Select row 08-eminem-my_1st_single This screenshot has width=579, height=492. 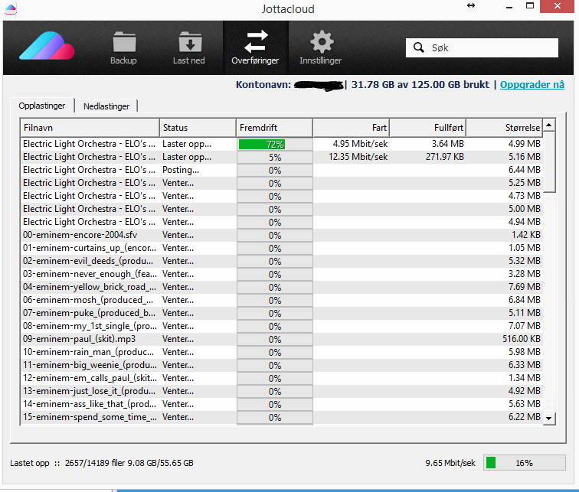[x=282, y=327]
